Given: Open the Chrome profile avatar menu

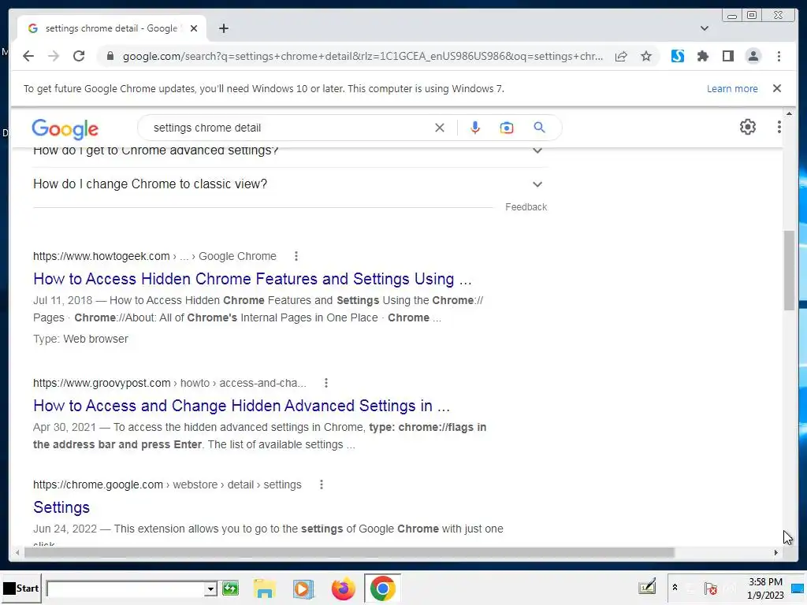Looking at the screenshot, I should [x=753, y=56].
